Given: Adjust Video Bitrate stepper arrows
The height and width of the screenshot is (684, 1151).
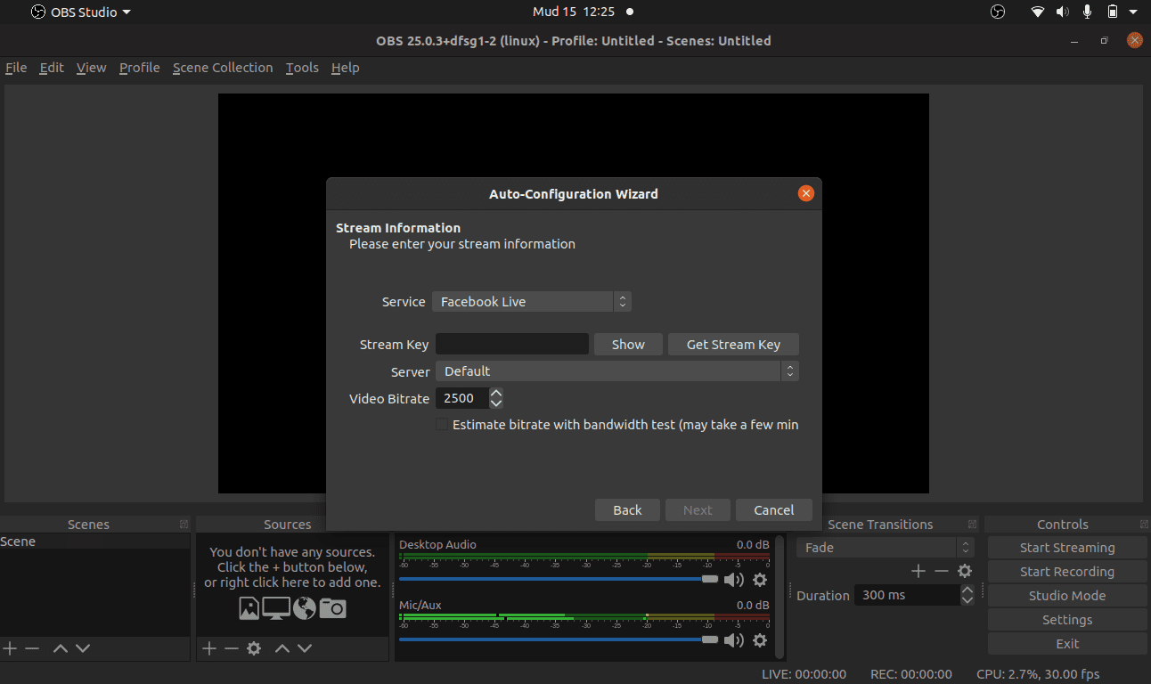Looking at the screenshot, I should pyautogui.click(x=496, y=398).
